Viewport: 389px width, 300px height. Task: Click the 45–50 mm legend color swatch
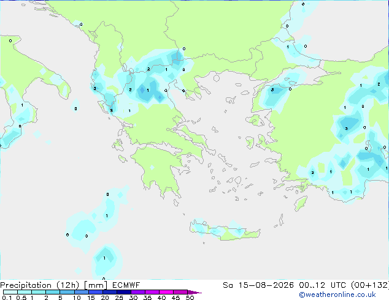(180, 292)
